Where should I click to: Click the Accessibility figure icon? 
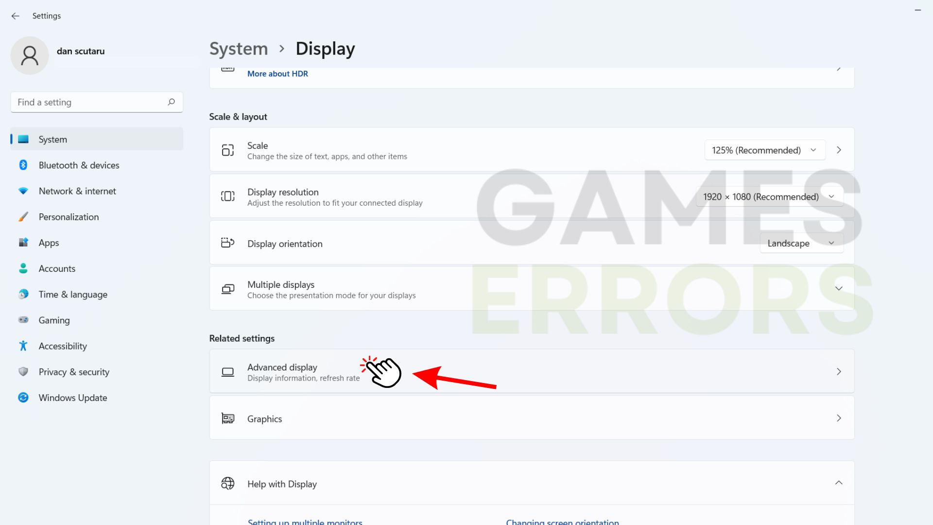click(x=23, y=346)
